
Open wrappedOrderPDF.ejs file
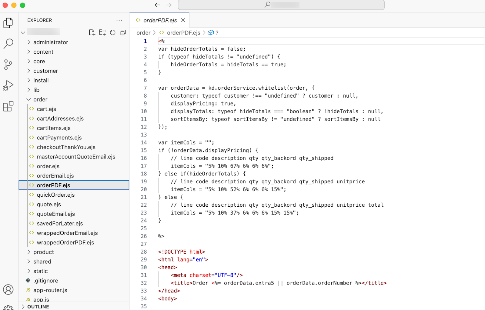(x=74, y=243)
